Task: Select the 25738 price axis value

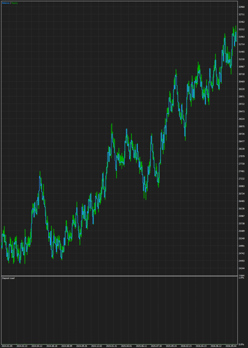Action: point(241,224)
